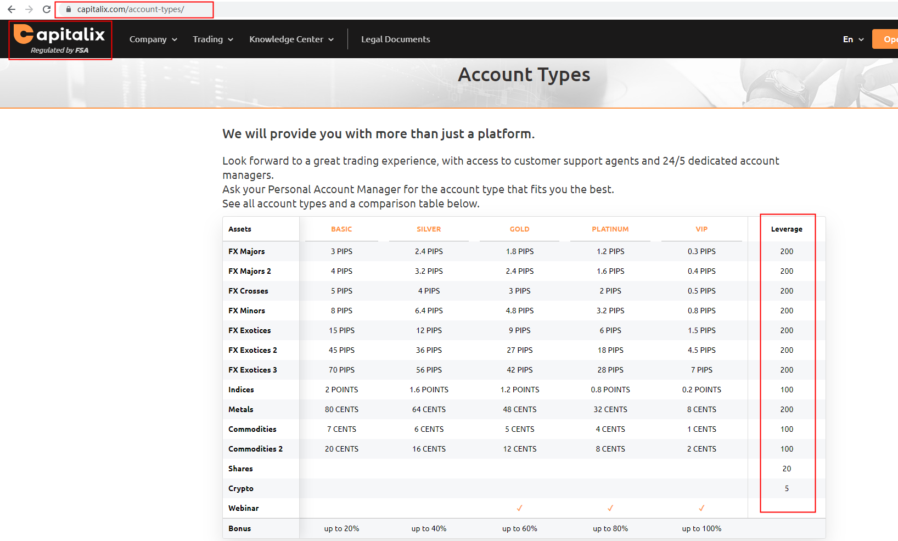Expand the Trading dropdown menu
The height and width of the screenshot is (541, 898).
tap(213, 40)
